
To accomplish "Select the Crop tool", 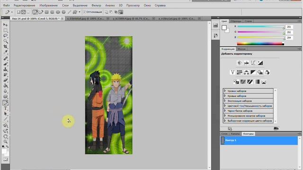I will point(5,46).
